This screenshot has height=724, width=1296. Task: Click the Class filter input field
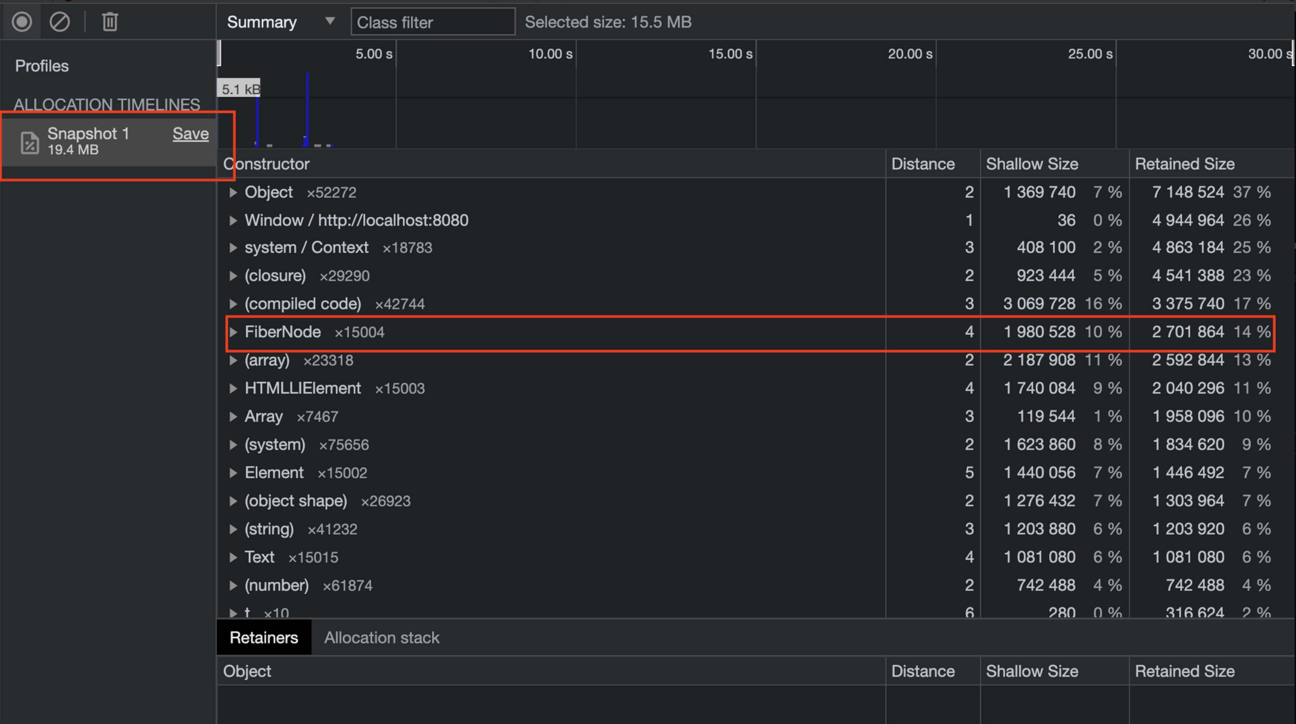point(432,22)
